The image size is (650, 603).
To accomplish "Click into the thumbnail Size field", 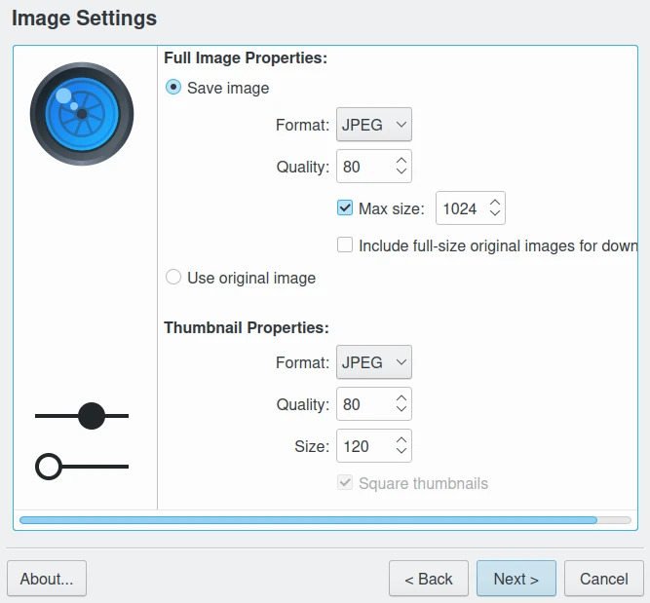I will pyautogui.click(x=363, y=446).
